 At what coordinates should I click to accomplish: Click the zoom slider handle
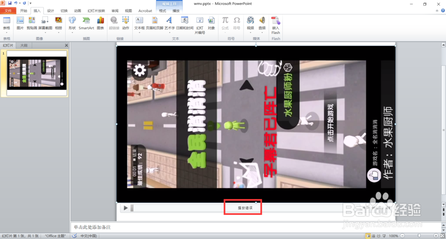[419, 236]
